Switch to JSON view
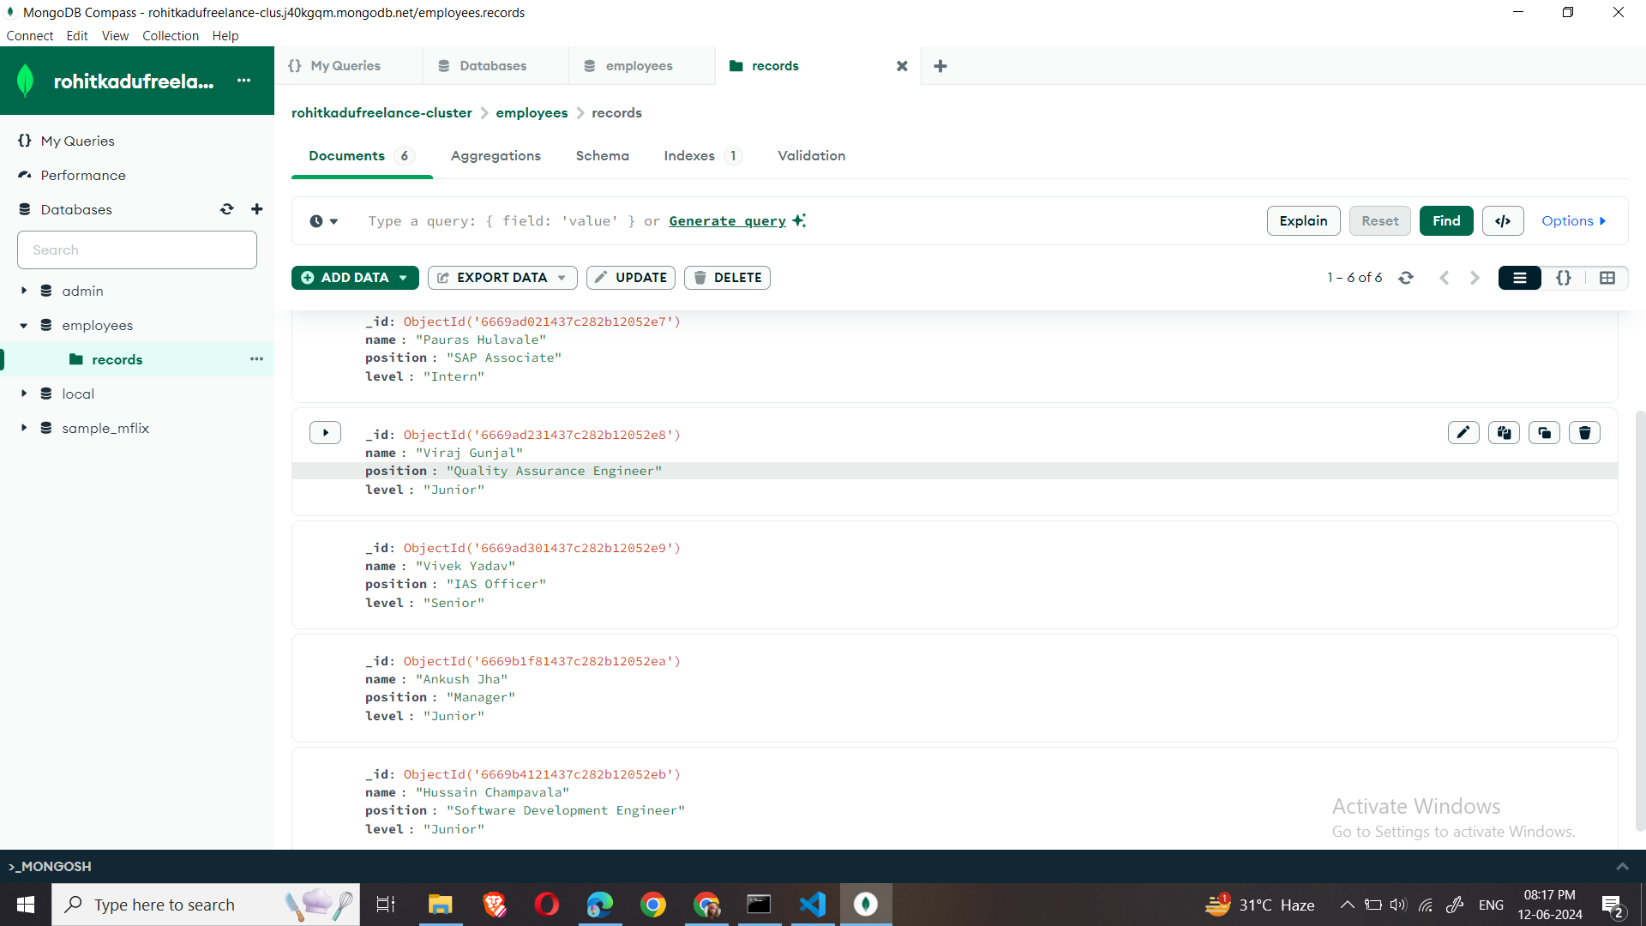The width and height of the screenshot is (1646, 926). pos(1564,278)
